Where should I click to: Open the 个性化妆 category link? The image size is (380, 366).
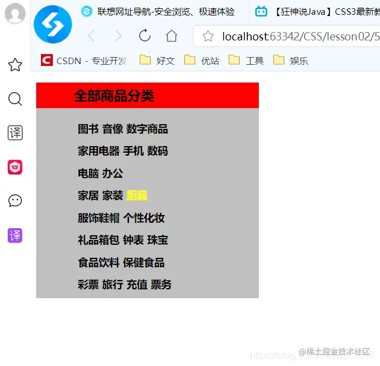coord(144,218)
